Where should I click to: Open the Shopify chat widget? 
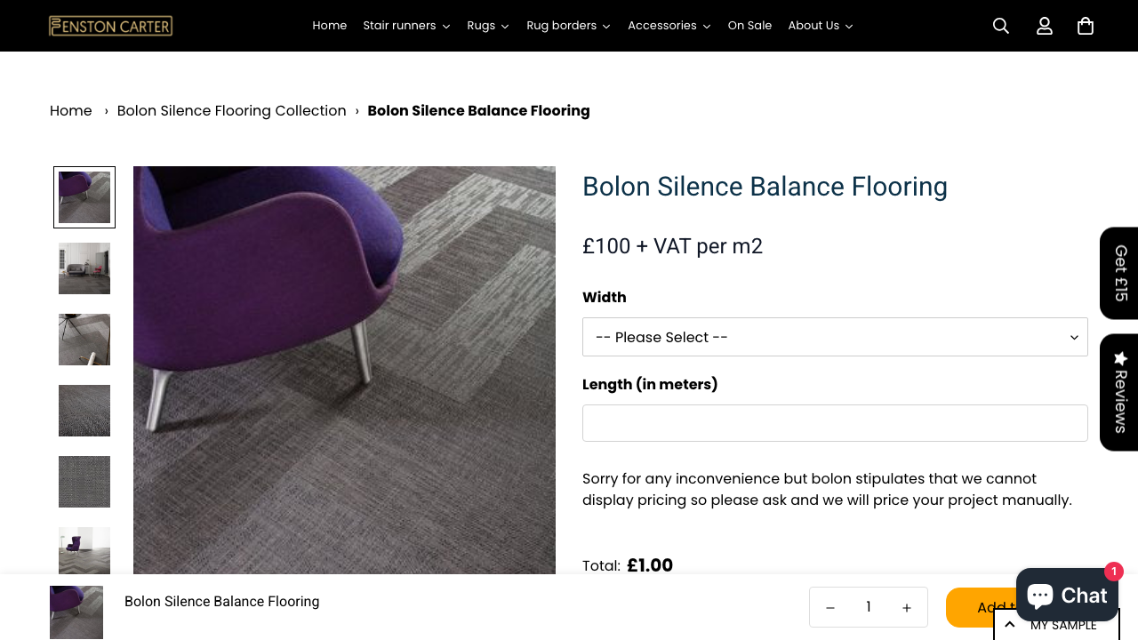tap(1066, 594)
